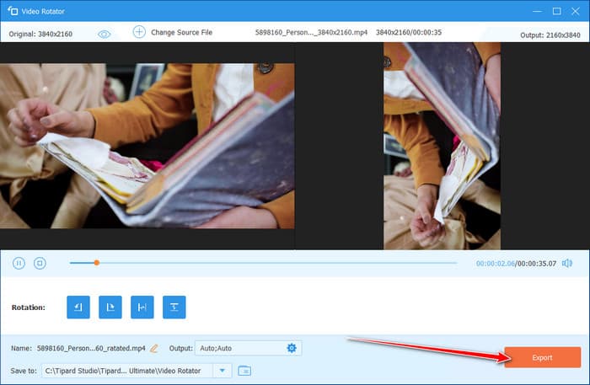Stop the video playback
590x385 pixels.
(x=40, y=263)
